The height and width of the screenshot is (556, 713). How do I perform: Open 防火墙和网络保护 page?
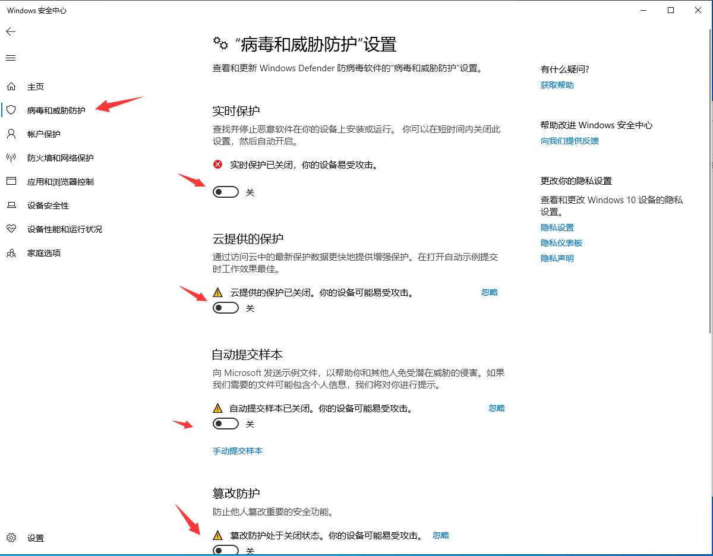coord(61,158)
